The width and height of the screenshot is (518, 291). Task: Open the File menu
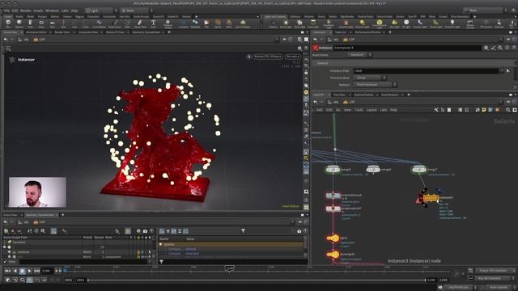pos(6,11)
